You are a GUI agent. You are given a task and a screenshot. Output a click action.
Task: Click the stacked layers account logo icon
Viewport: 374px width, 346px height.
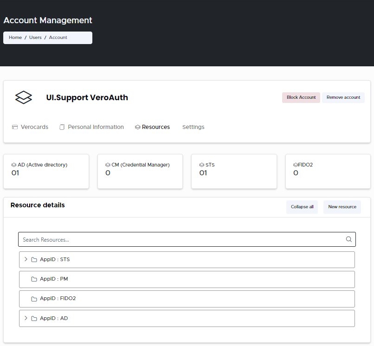(23, 97)
